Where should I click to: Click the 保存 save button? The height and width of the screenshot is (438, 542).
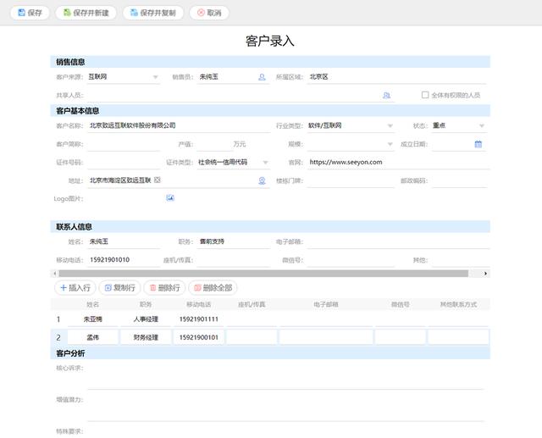[30, 13]
